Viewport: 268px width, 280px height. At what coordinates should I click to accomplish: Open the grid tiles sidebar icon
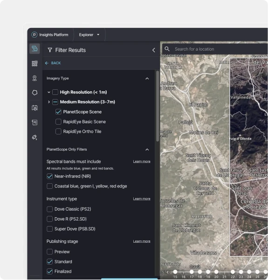point(34,63)
